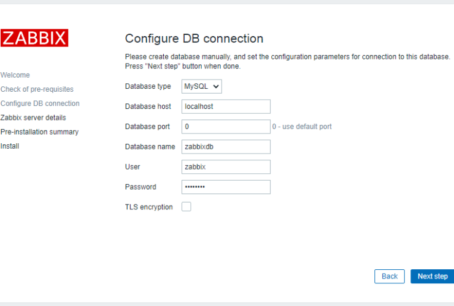This screenshot has height=306, width=454.
Task: Click the TLS encryption label
Action: pyautogui.click(x=148, y=207)
